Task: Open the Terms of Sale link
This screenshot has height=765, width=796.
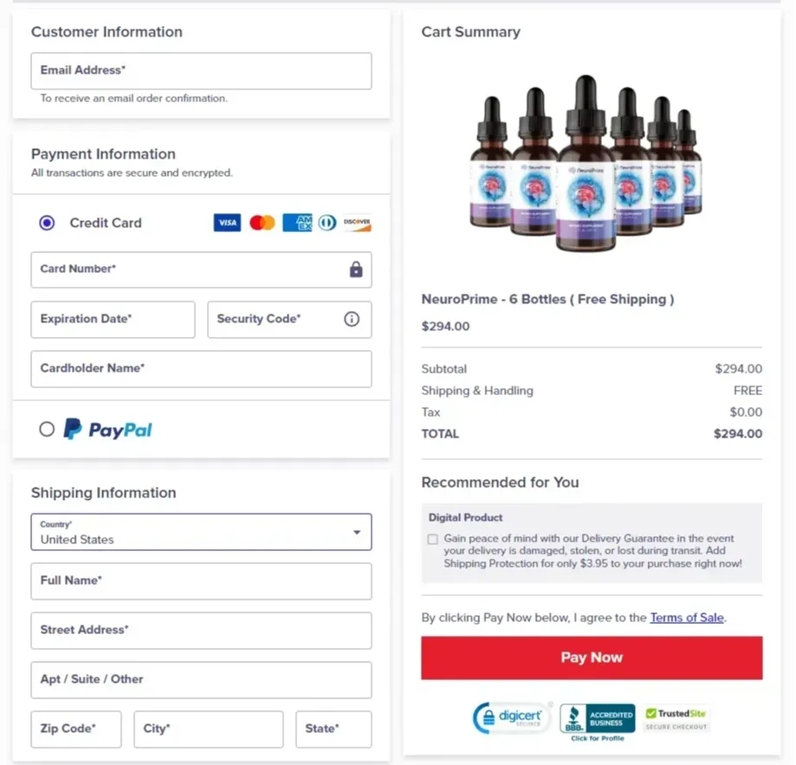Action: click(x=687, y=618)
